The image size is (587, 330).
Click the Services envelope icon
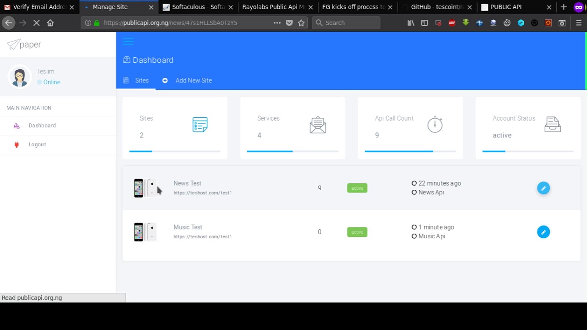click(318, 125)
